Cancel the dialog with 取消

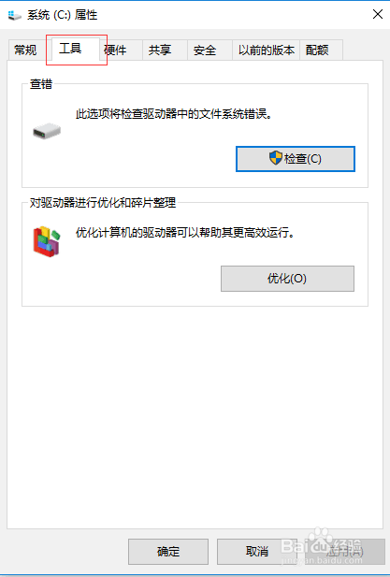[x=257, y=552]
